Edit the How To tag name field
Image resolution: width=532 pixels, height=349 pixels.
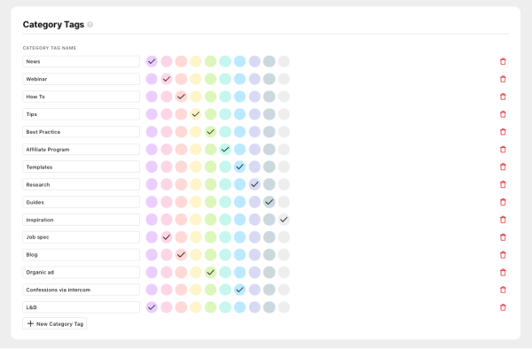point(81,97)
